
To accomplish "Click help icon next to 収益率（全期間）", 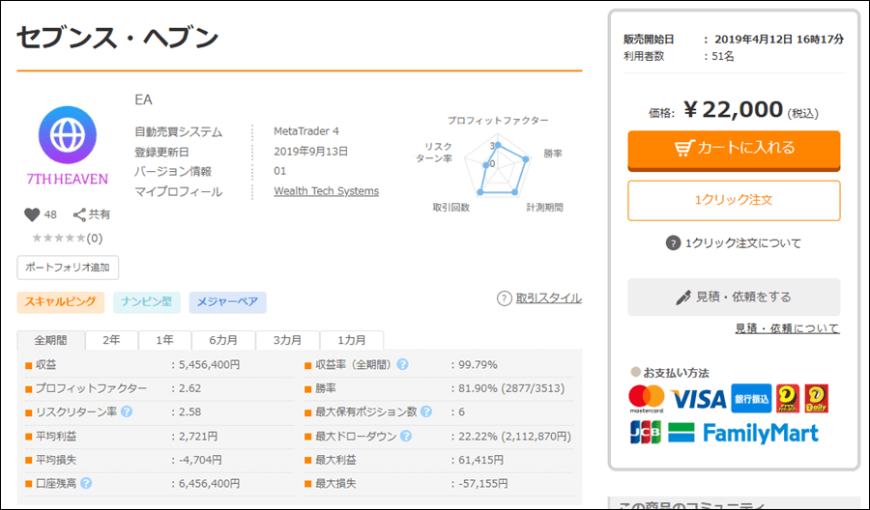I will 402,365.
